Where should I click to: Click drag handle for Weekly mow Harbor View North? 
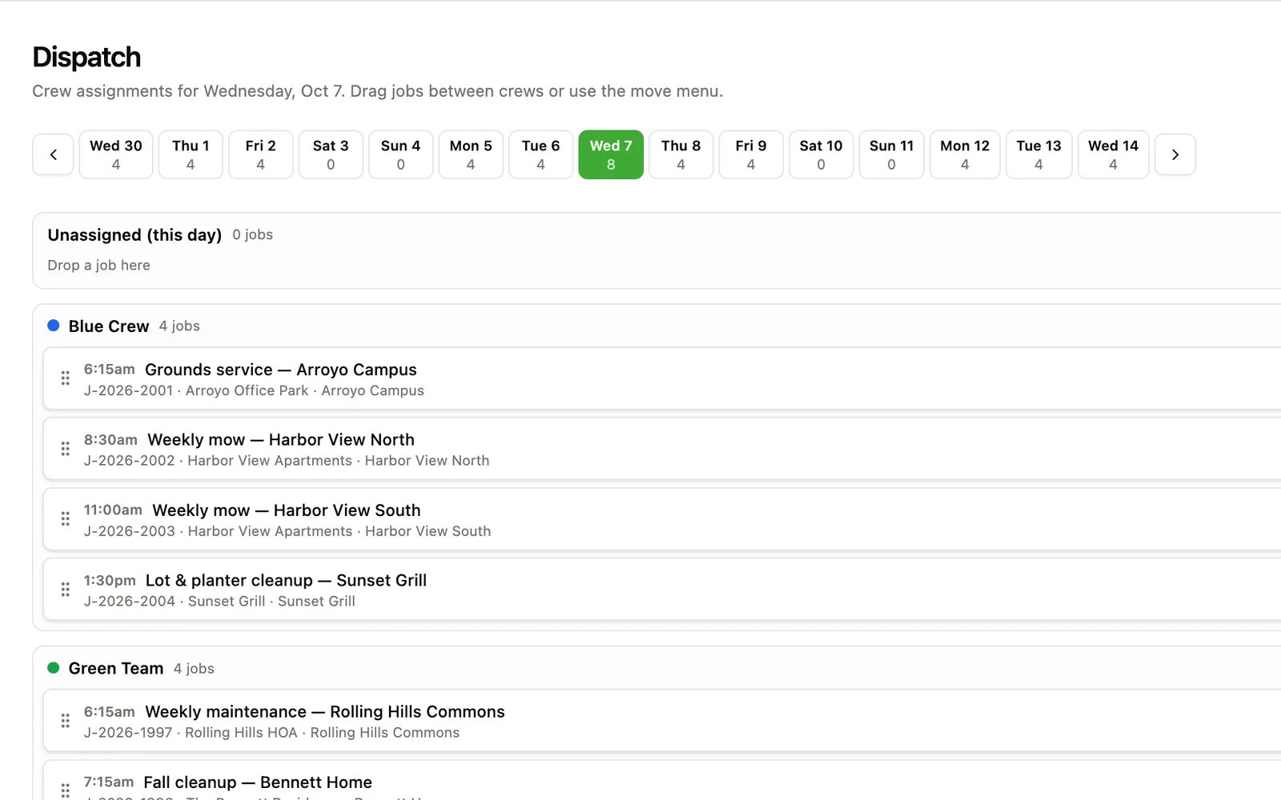pyautogui.click(x=66, y=449)
